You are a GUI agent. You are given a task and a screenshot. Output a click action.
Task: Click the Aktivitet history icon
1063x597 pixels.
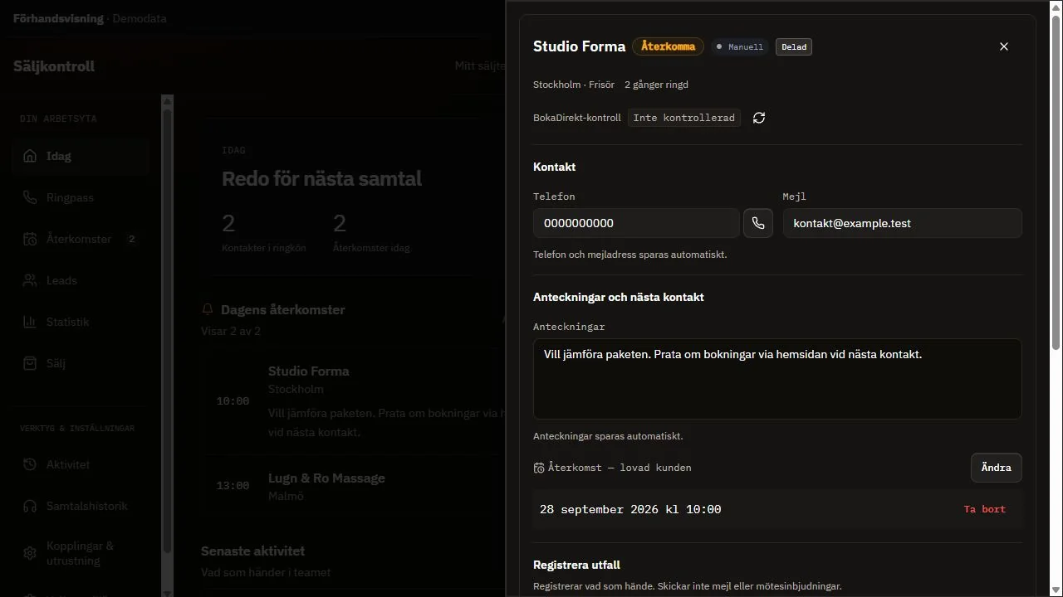pos(30,464)
